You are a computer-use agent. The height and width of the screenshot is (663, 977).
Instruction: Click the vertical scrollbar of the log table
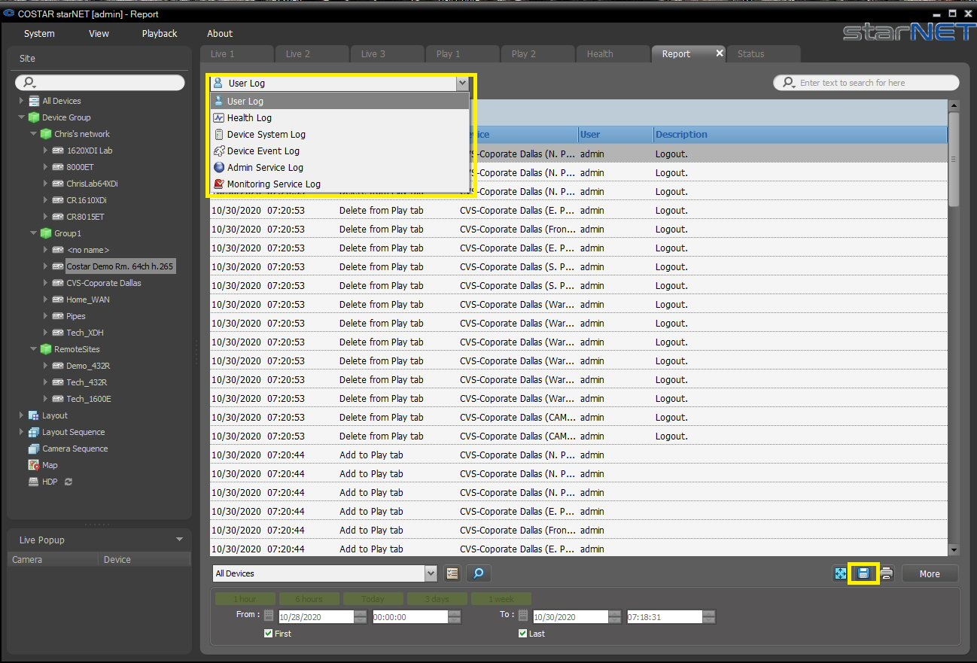point(954,327)
